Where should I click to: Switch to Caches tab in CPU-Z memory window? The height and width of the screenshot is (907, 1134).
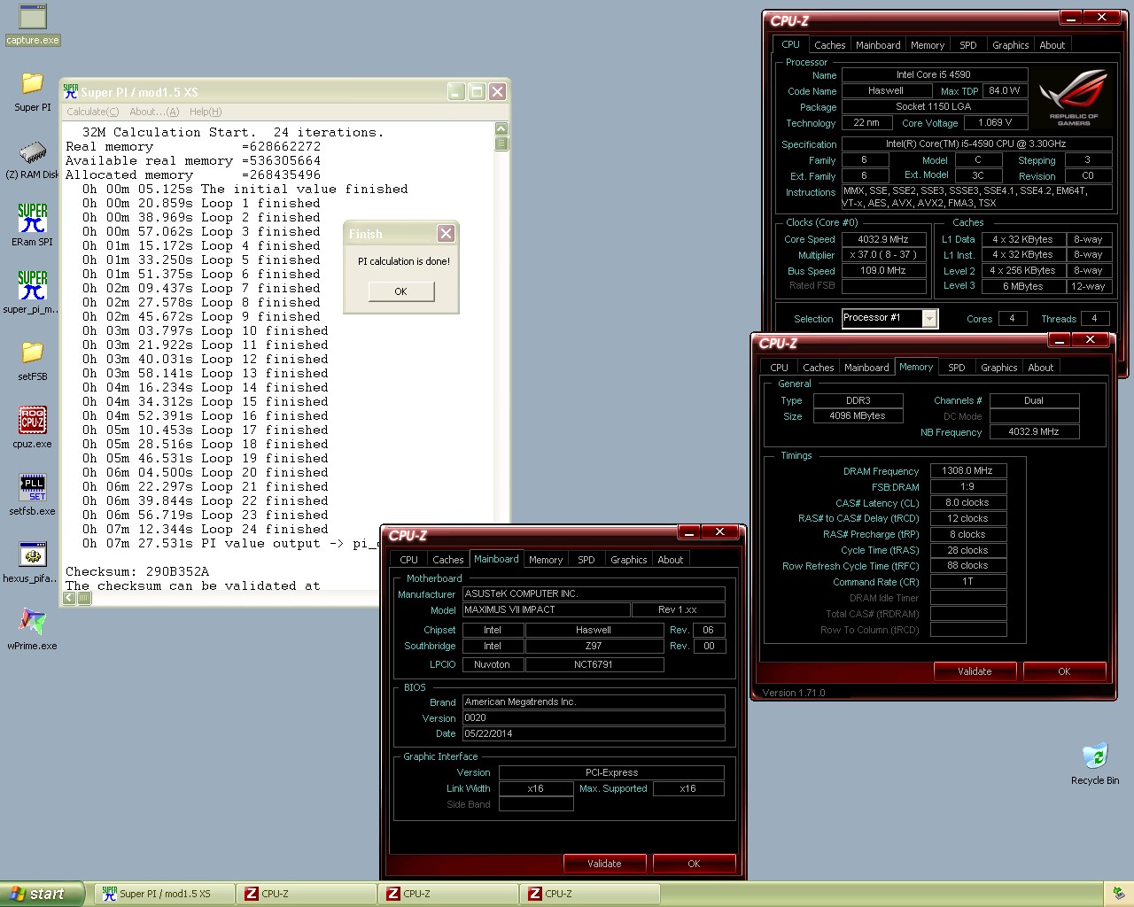(819, 368)
